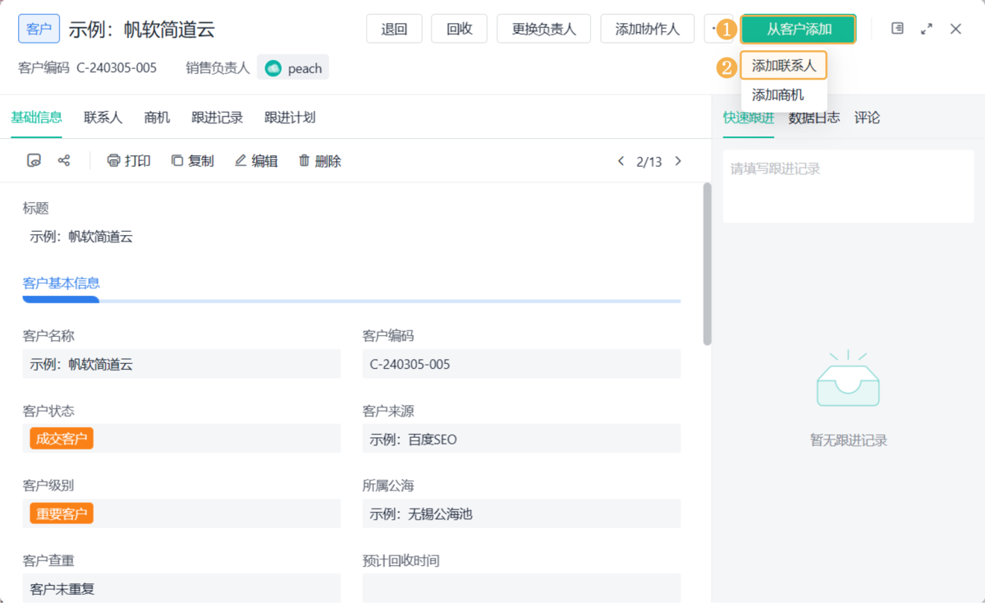Image resolution: width=985 pixels, height=603 pixels.
Task: Click the follow-up record text box
Action: pos(848,186)
